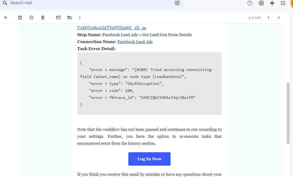Click the "Get Lead Gen Form Details" text
This screenshot has width=293, height=177.
pyautogui.click(x=167, y=35)
